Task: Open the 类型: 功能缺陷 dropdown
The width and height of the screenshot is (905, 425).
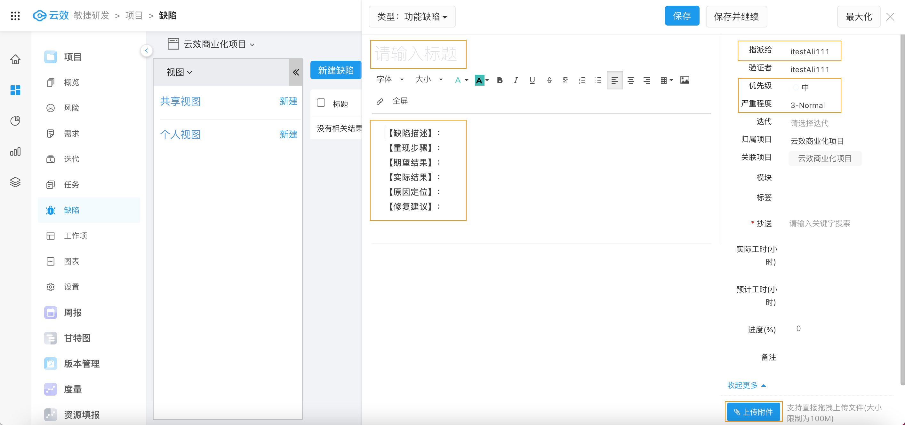Action: (412, 17)
